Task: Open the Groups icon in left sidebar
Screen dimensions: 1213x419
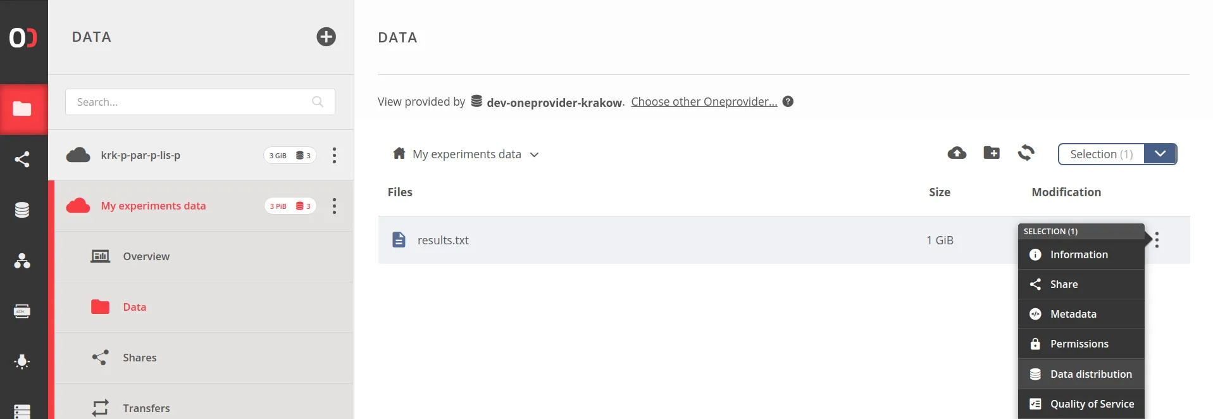Action: 23,260
